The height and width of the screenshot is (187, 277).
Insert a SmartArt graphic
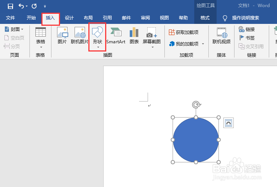click(116, 35)
